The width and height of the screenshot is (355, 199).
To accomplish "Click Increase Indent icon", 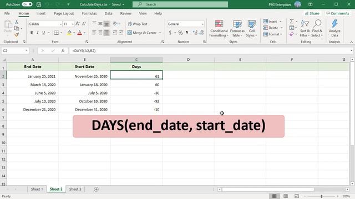I will [121, 33].
